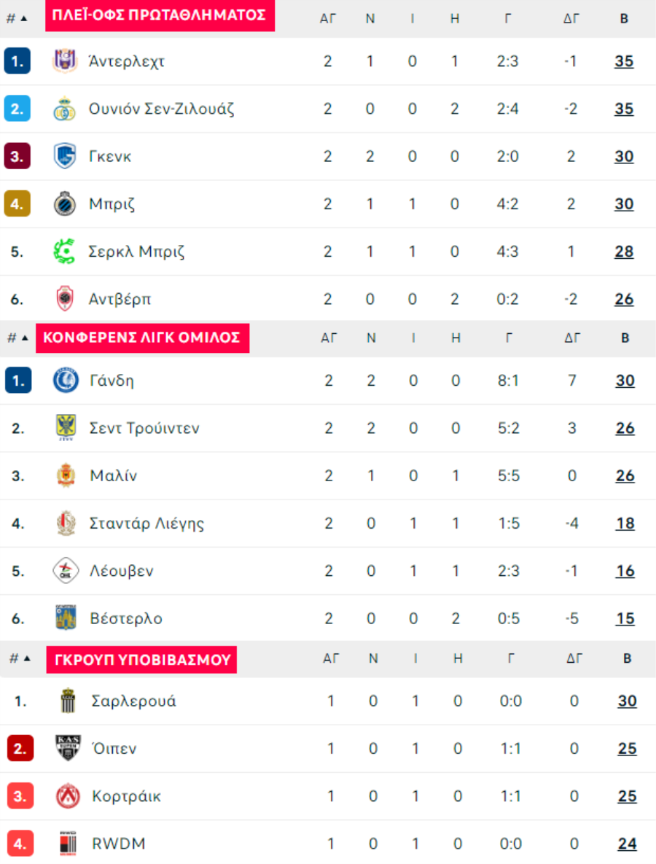Screen dimensions: 656x864
Task: Open Άντερλεχτ points link 35
Action: coord(624,61)
